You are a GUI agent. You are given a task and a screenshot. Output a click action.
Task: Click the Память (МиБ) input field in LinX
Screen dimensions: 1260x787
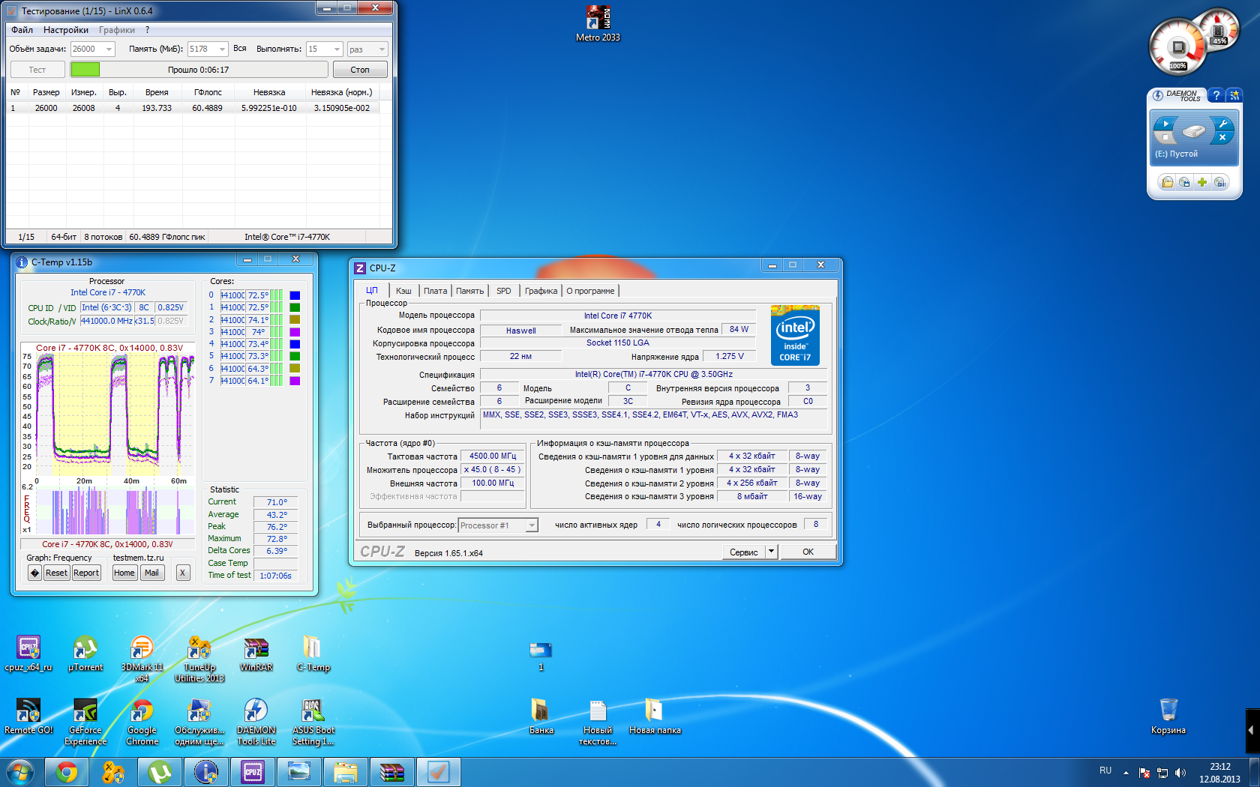coord(201,49)
